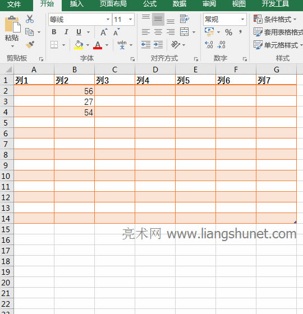
Task: Open the 常规 number format dropdown
Action: pyautogui.click(x=242, y=20)
